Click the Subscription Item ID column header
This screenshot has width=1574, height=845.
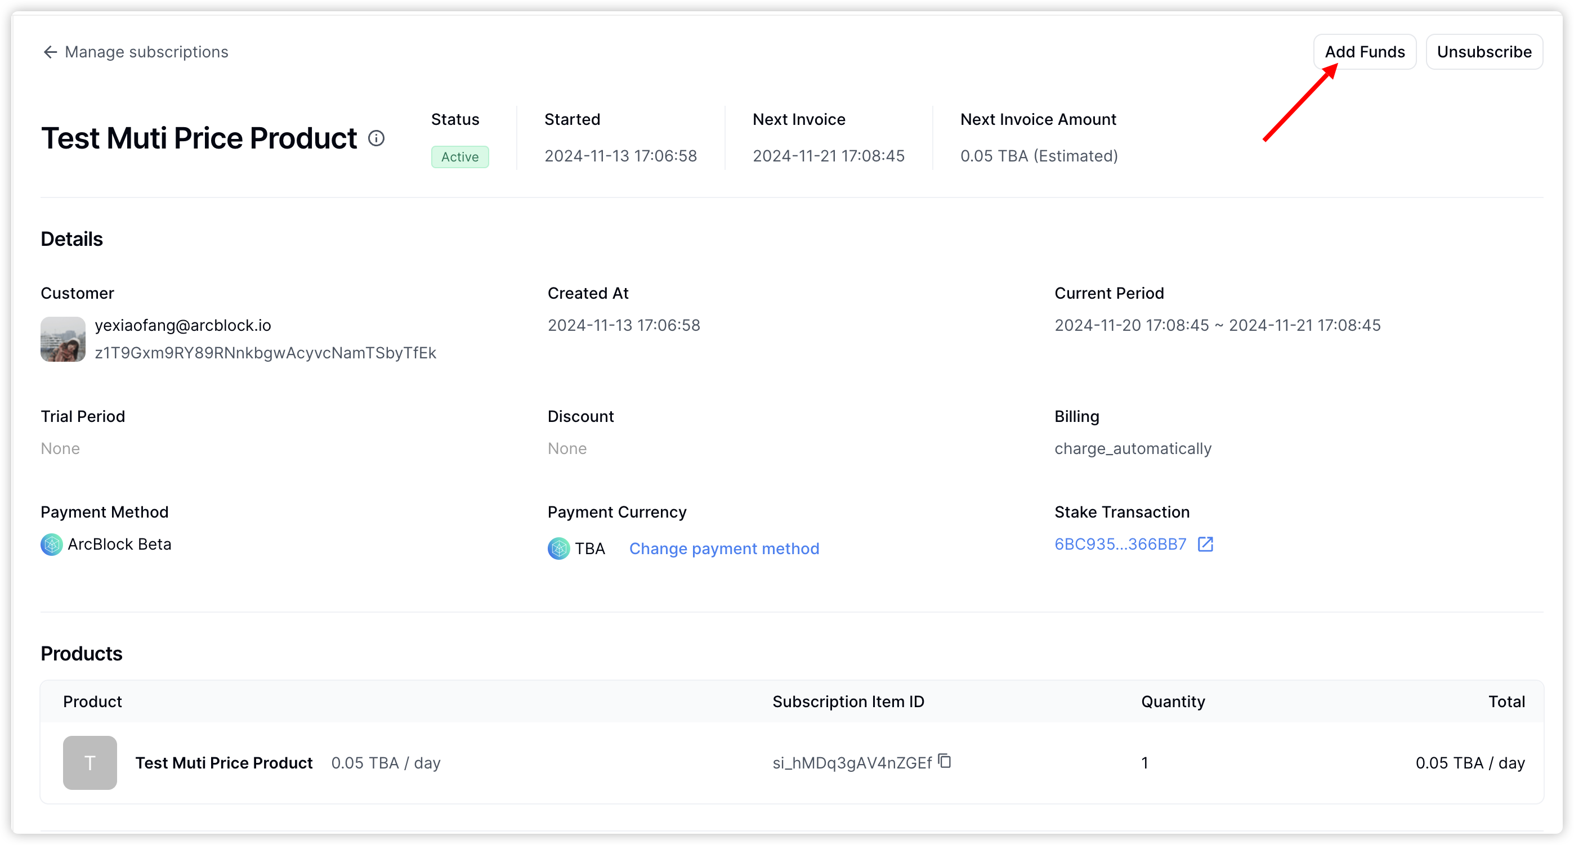click(x=848, y=702)
